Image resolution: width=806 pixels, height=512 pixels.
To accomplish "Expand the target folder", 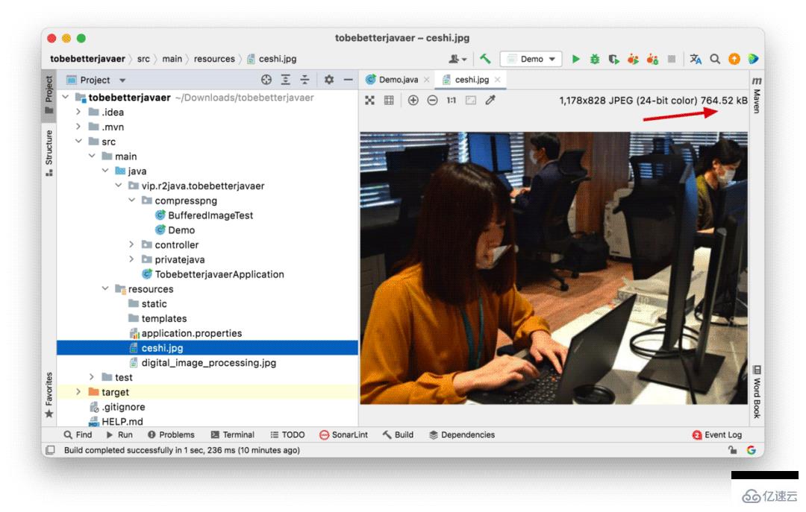I will [78, 392].
